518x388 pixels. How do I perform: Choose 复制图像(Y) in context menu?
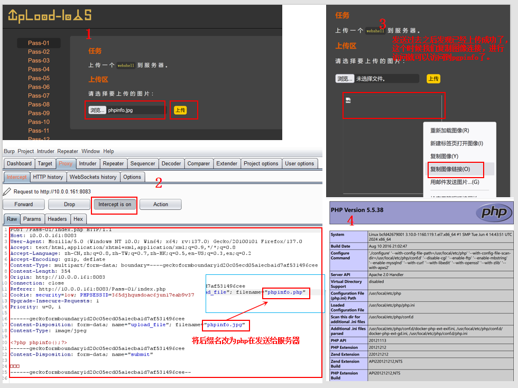(445, 156)
